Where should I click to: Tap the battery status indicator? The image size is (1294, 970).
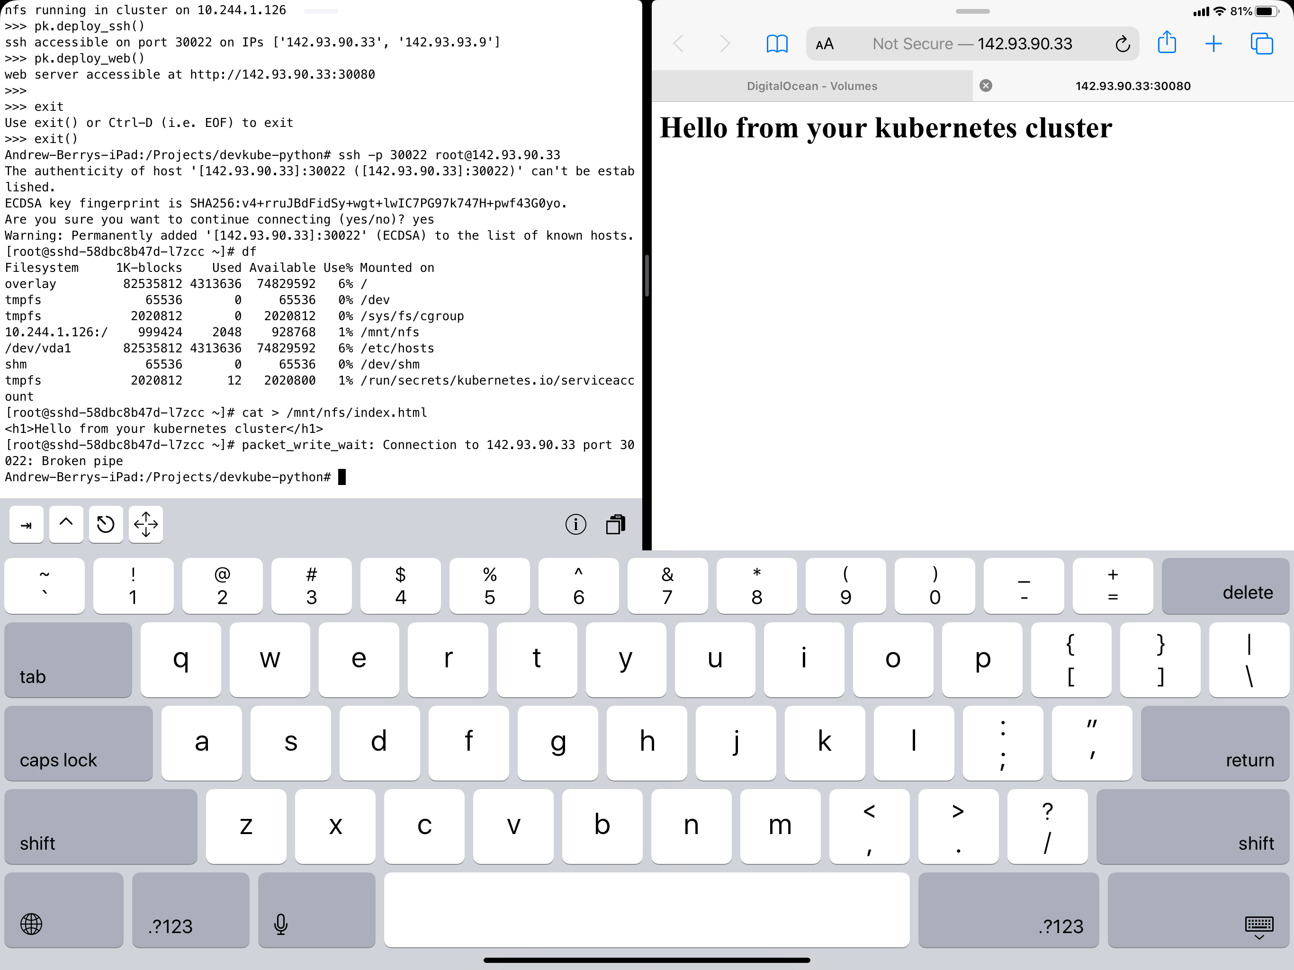click(x=1267, y=11)
